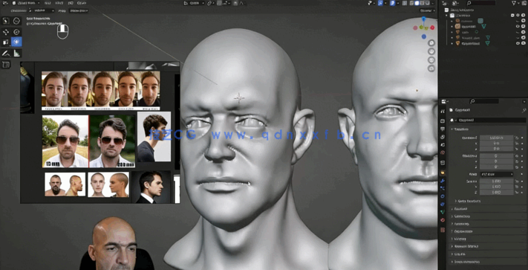Click the viewport zoom magnifier button
The height and width of the screenshot is (270, 528).
(431, 43)
